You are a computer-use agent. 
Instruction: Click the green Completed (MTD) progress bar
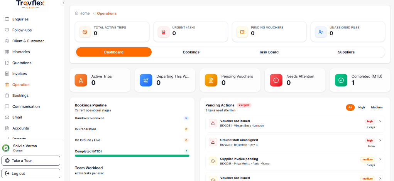(x=132, y=156)
